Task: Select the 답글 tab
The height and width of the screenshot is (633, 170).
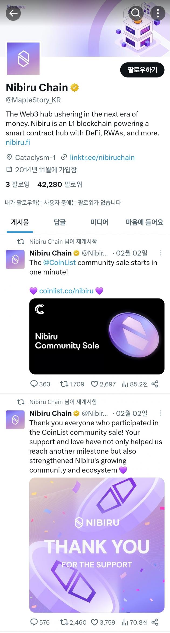Action: pos(60,222)
